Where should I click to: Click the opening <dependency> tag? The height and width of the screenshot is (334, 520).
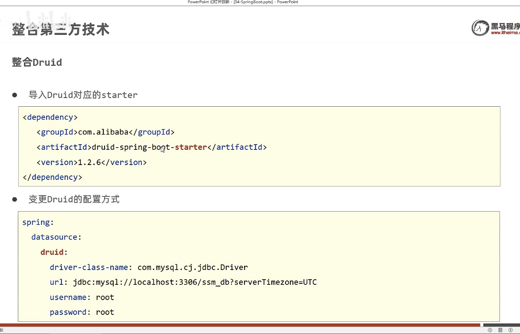coord(50,117)
